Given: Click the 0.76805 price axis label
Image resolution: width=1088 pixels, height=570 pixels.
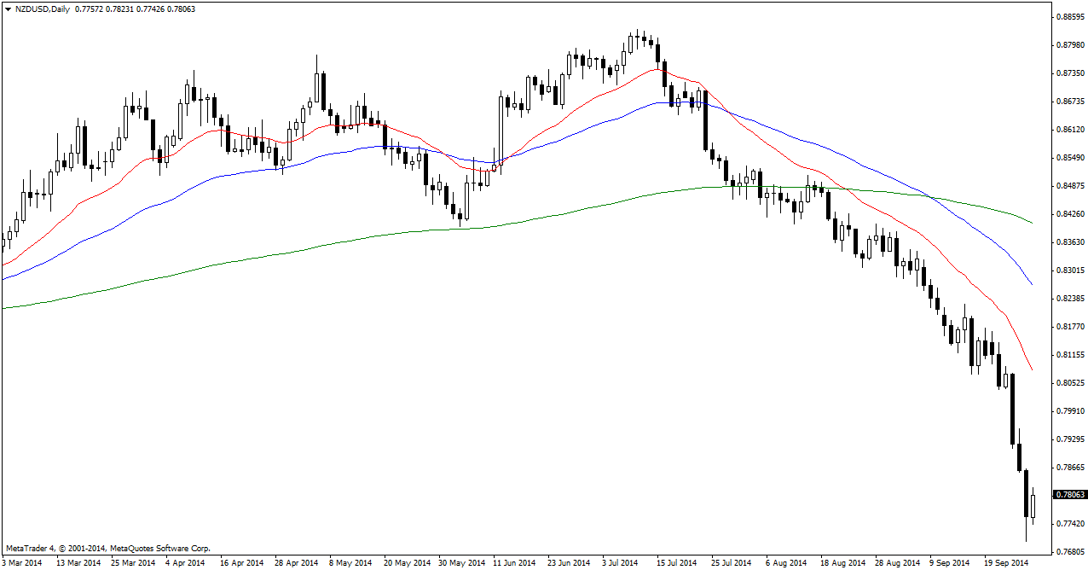Looking at the screenshot, I should [x=1069, y=551].
